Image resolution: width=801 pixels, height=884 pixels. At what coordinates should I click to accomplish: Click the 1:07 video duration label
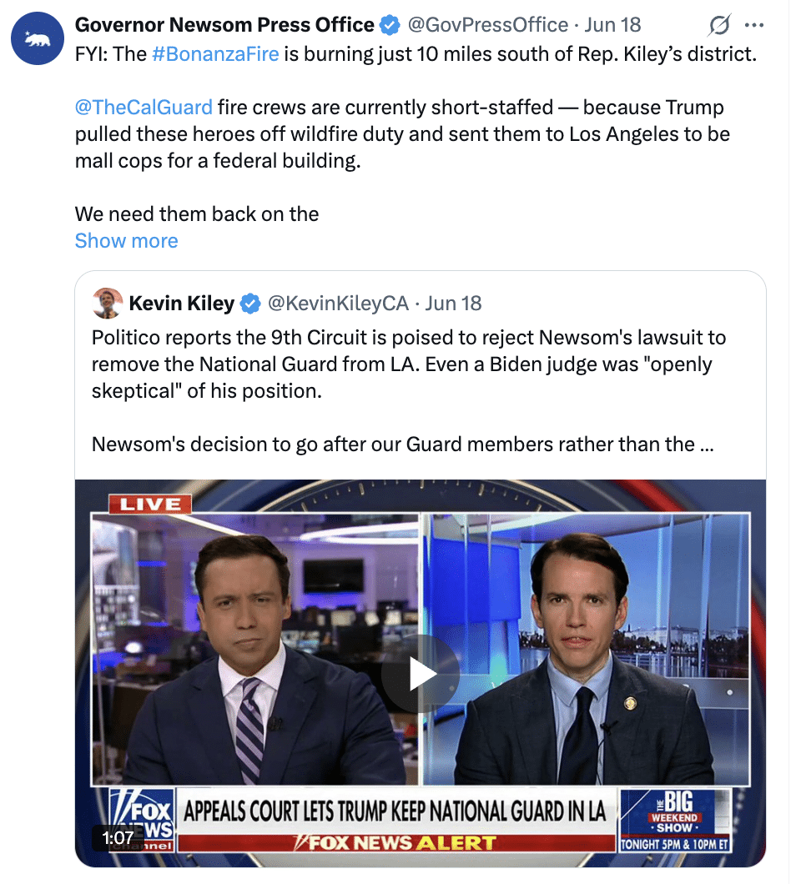118,838
